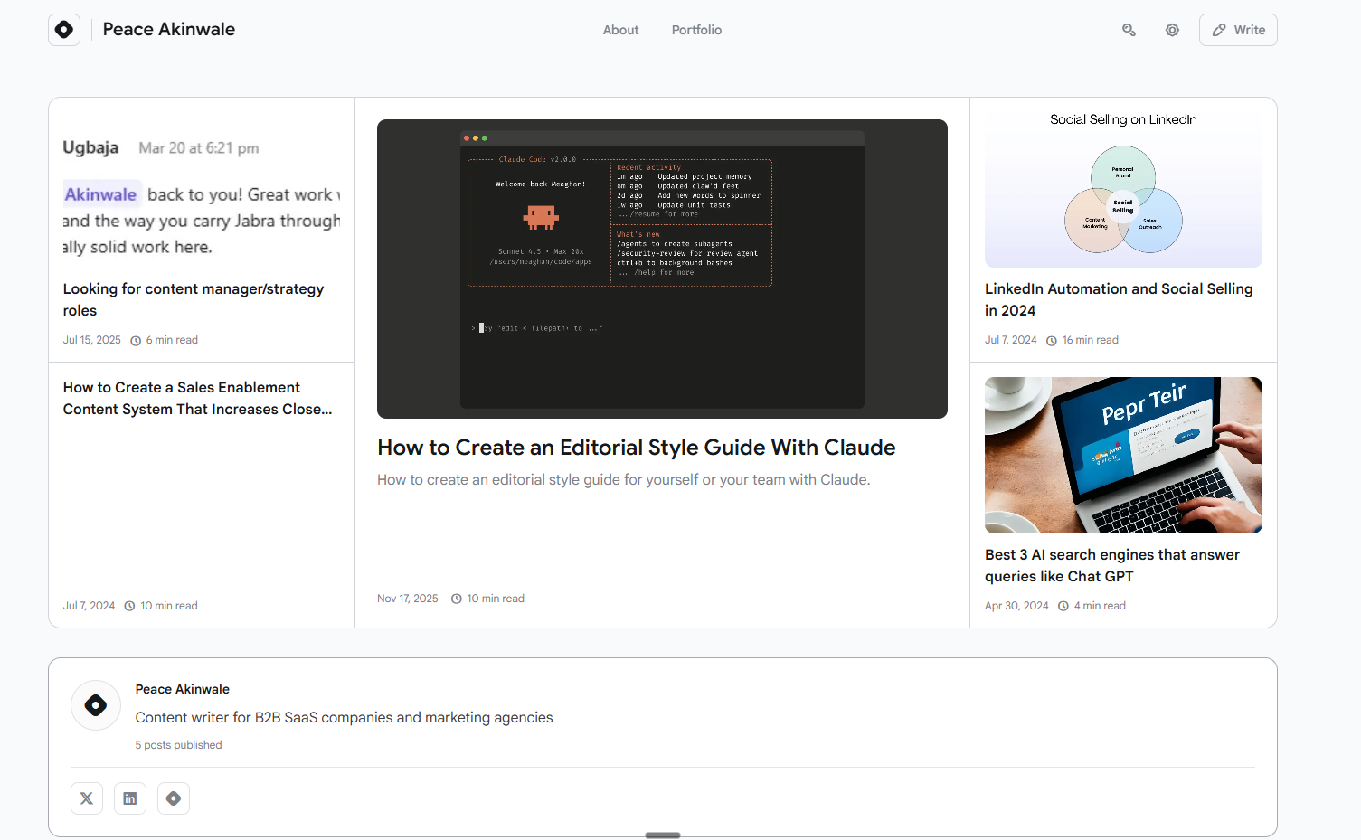Viewport: 1361px width, 840px height.
Task: Open the LinkedIn icon in the footer
Action: 129,798
